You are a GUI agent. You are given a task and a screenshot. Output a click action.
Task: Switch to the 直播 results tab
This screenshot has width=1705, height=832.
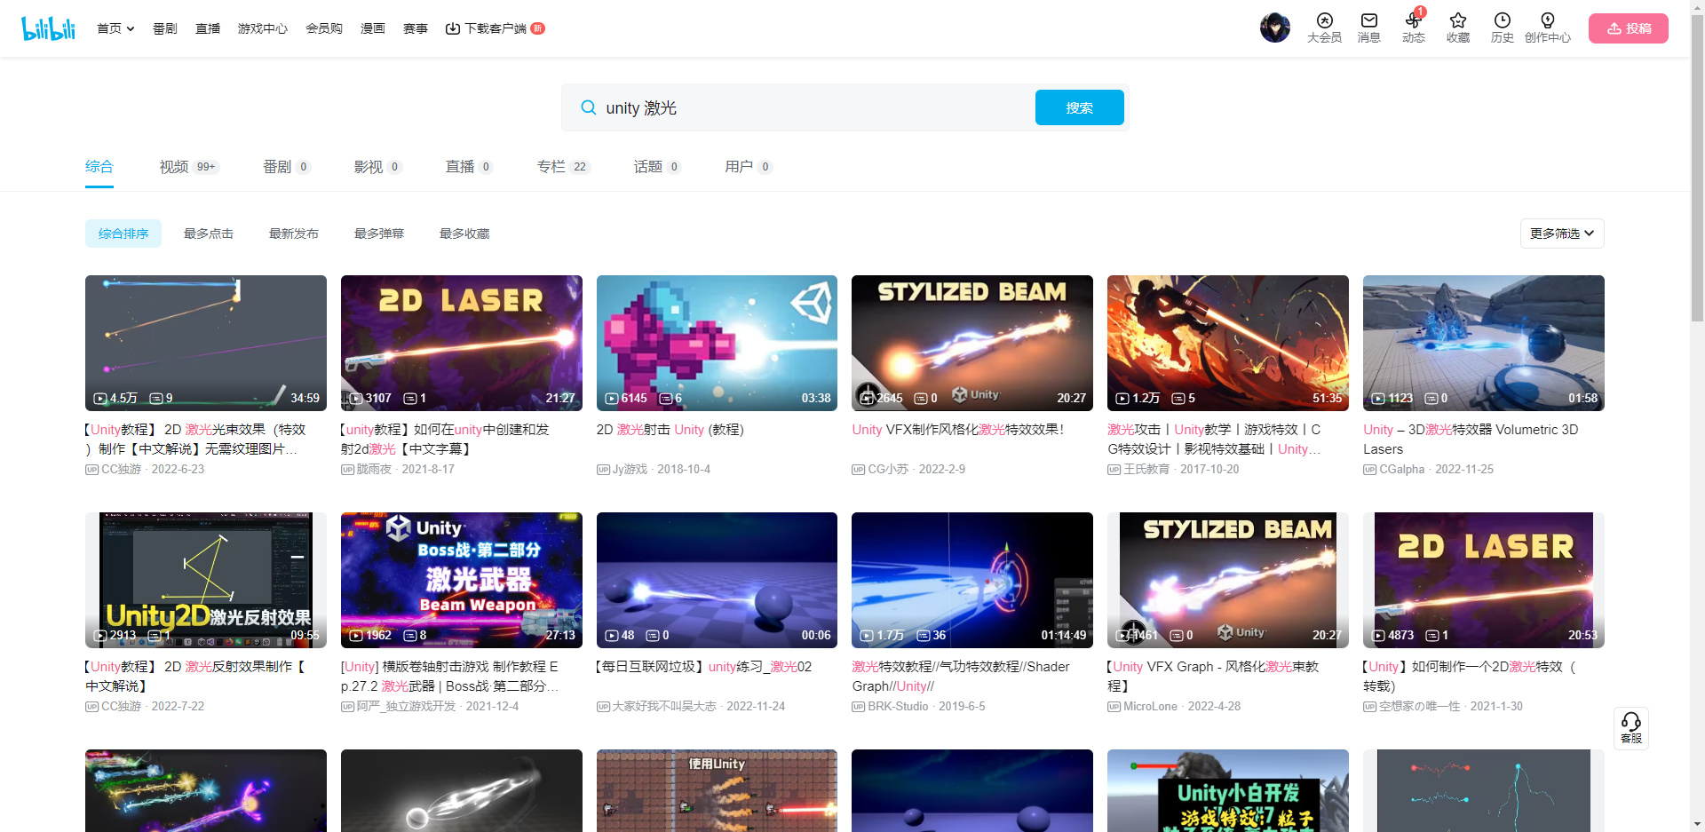point(469,167)
